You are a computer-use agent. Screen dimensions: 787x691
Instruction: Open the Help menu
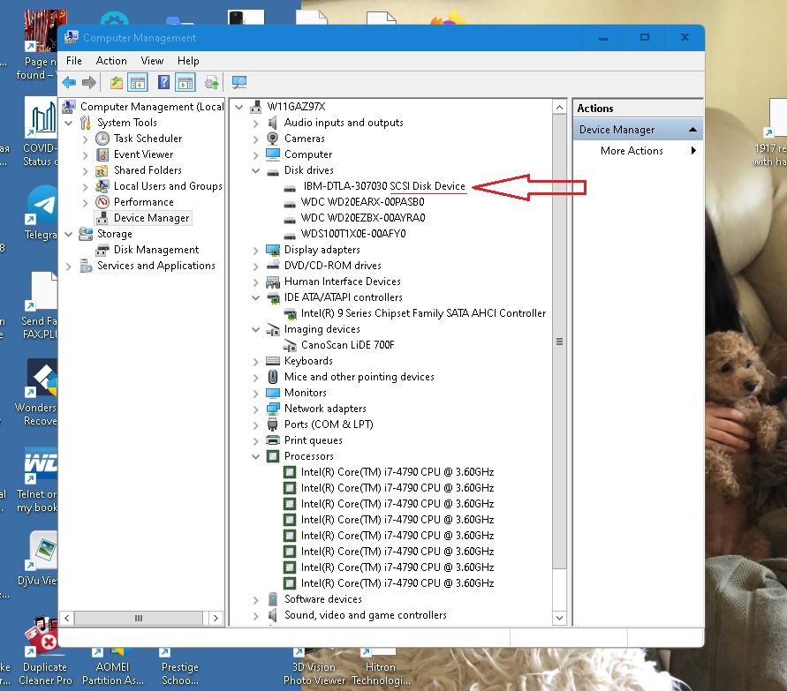coord(188,61)
